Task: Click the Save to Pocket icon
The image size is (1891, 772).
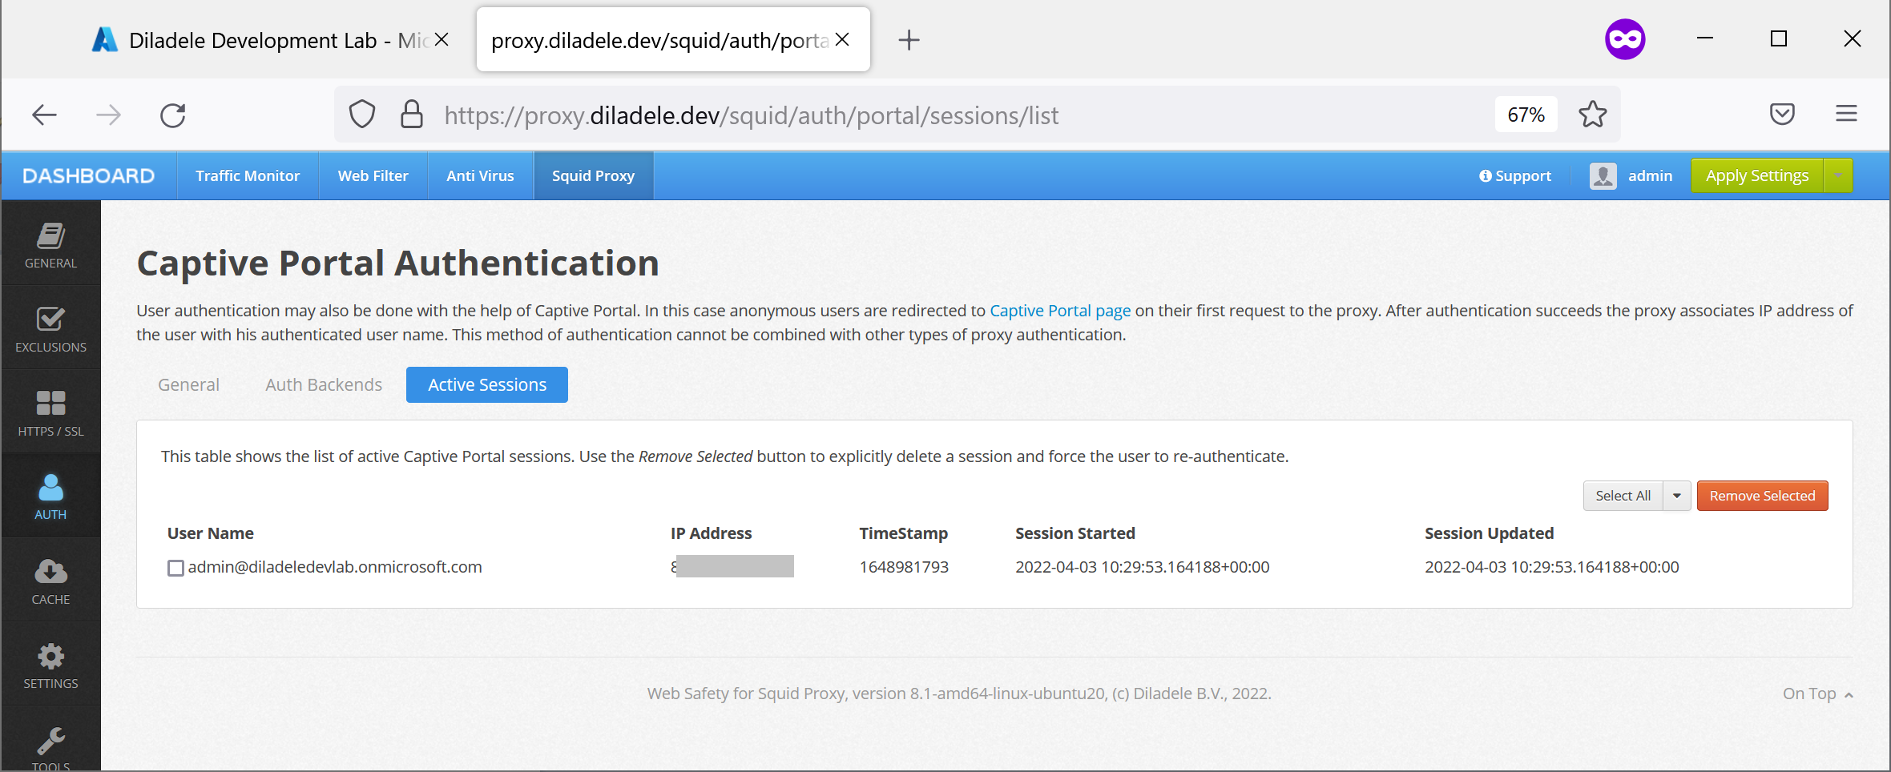Action: [1782, 115]
